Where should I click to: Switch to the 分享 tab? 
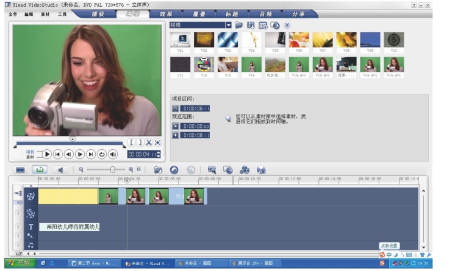[x=298, y=13]
